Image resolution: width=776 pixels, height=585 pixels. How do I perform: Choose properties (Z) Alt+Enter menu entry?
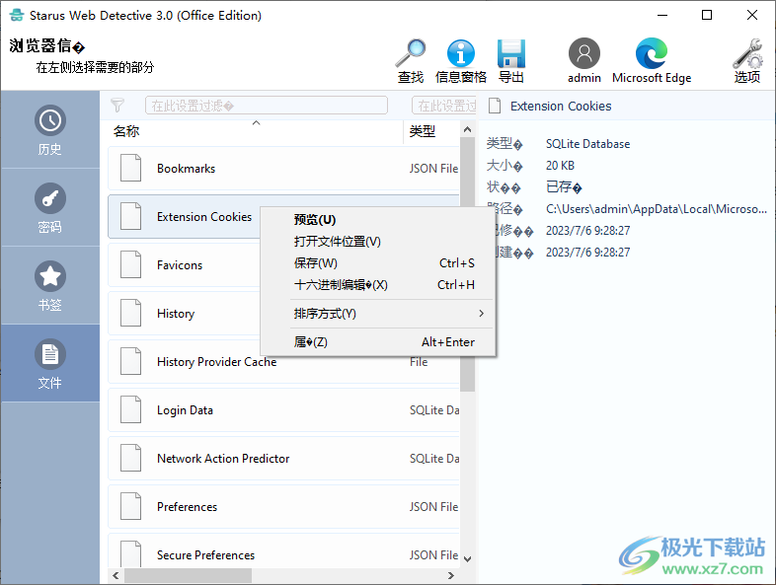[x=378, y=342]
